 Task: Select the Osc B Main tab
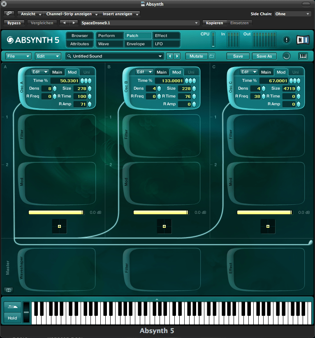162,72
